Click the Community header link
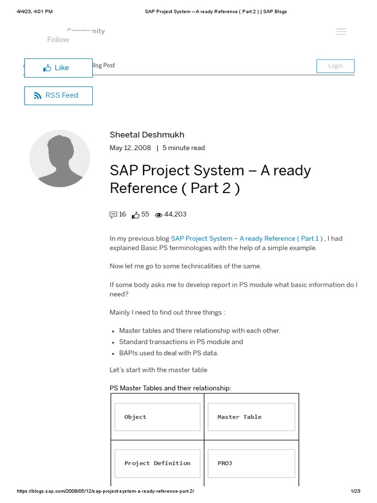 86,31
